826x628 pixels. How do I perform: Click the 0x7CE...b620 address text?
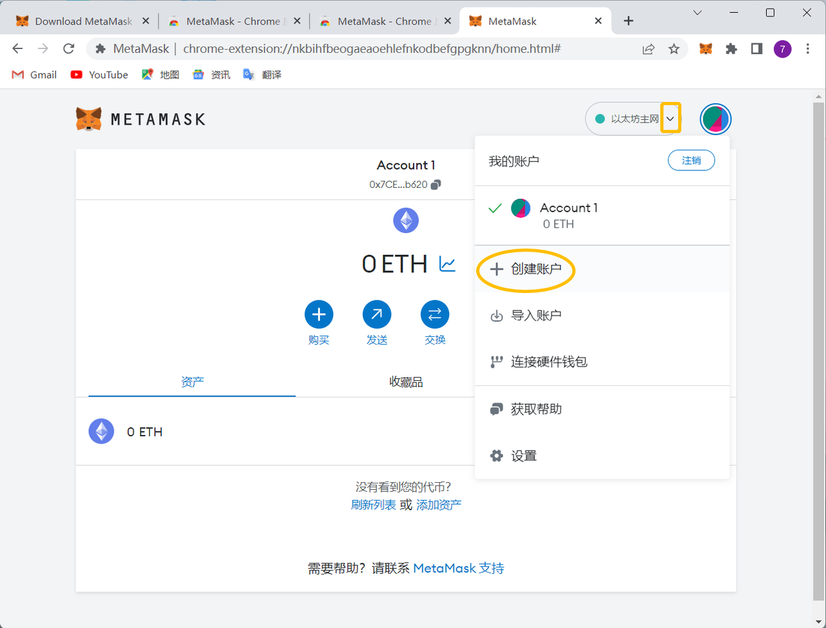tap(398, 185)
